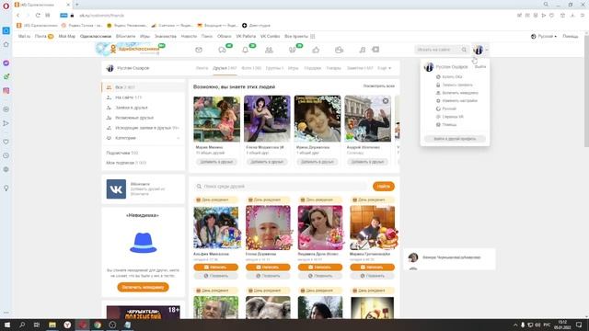
Task: Open Подписчики link in sidebar
Action: (x=122, y=154)
